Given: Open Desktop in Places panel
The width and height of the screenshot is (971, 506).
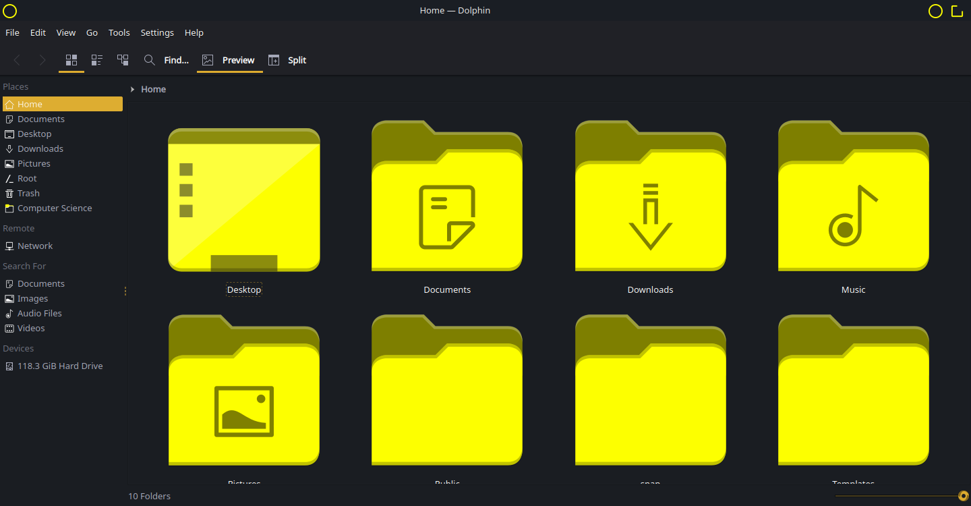Looking at the screenshot, I should click(63, 134).
